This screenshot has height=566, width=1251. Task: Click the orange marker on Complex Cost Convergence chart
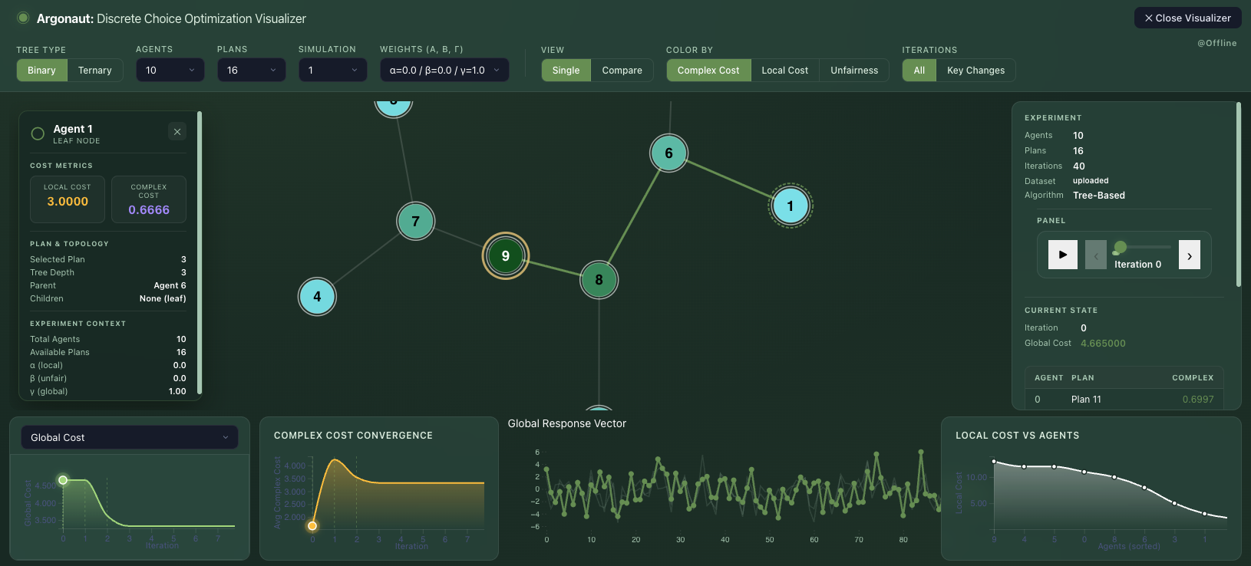click(x=312, y=526)
